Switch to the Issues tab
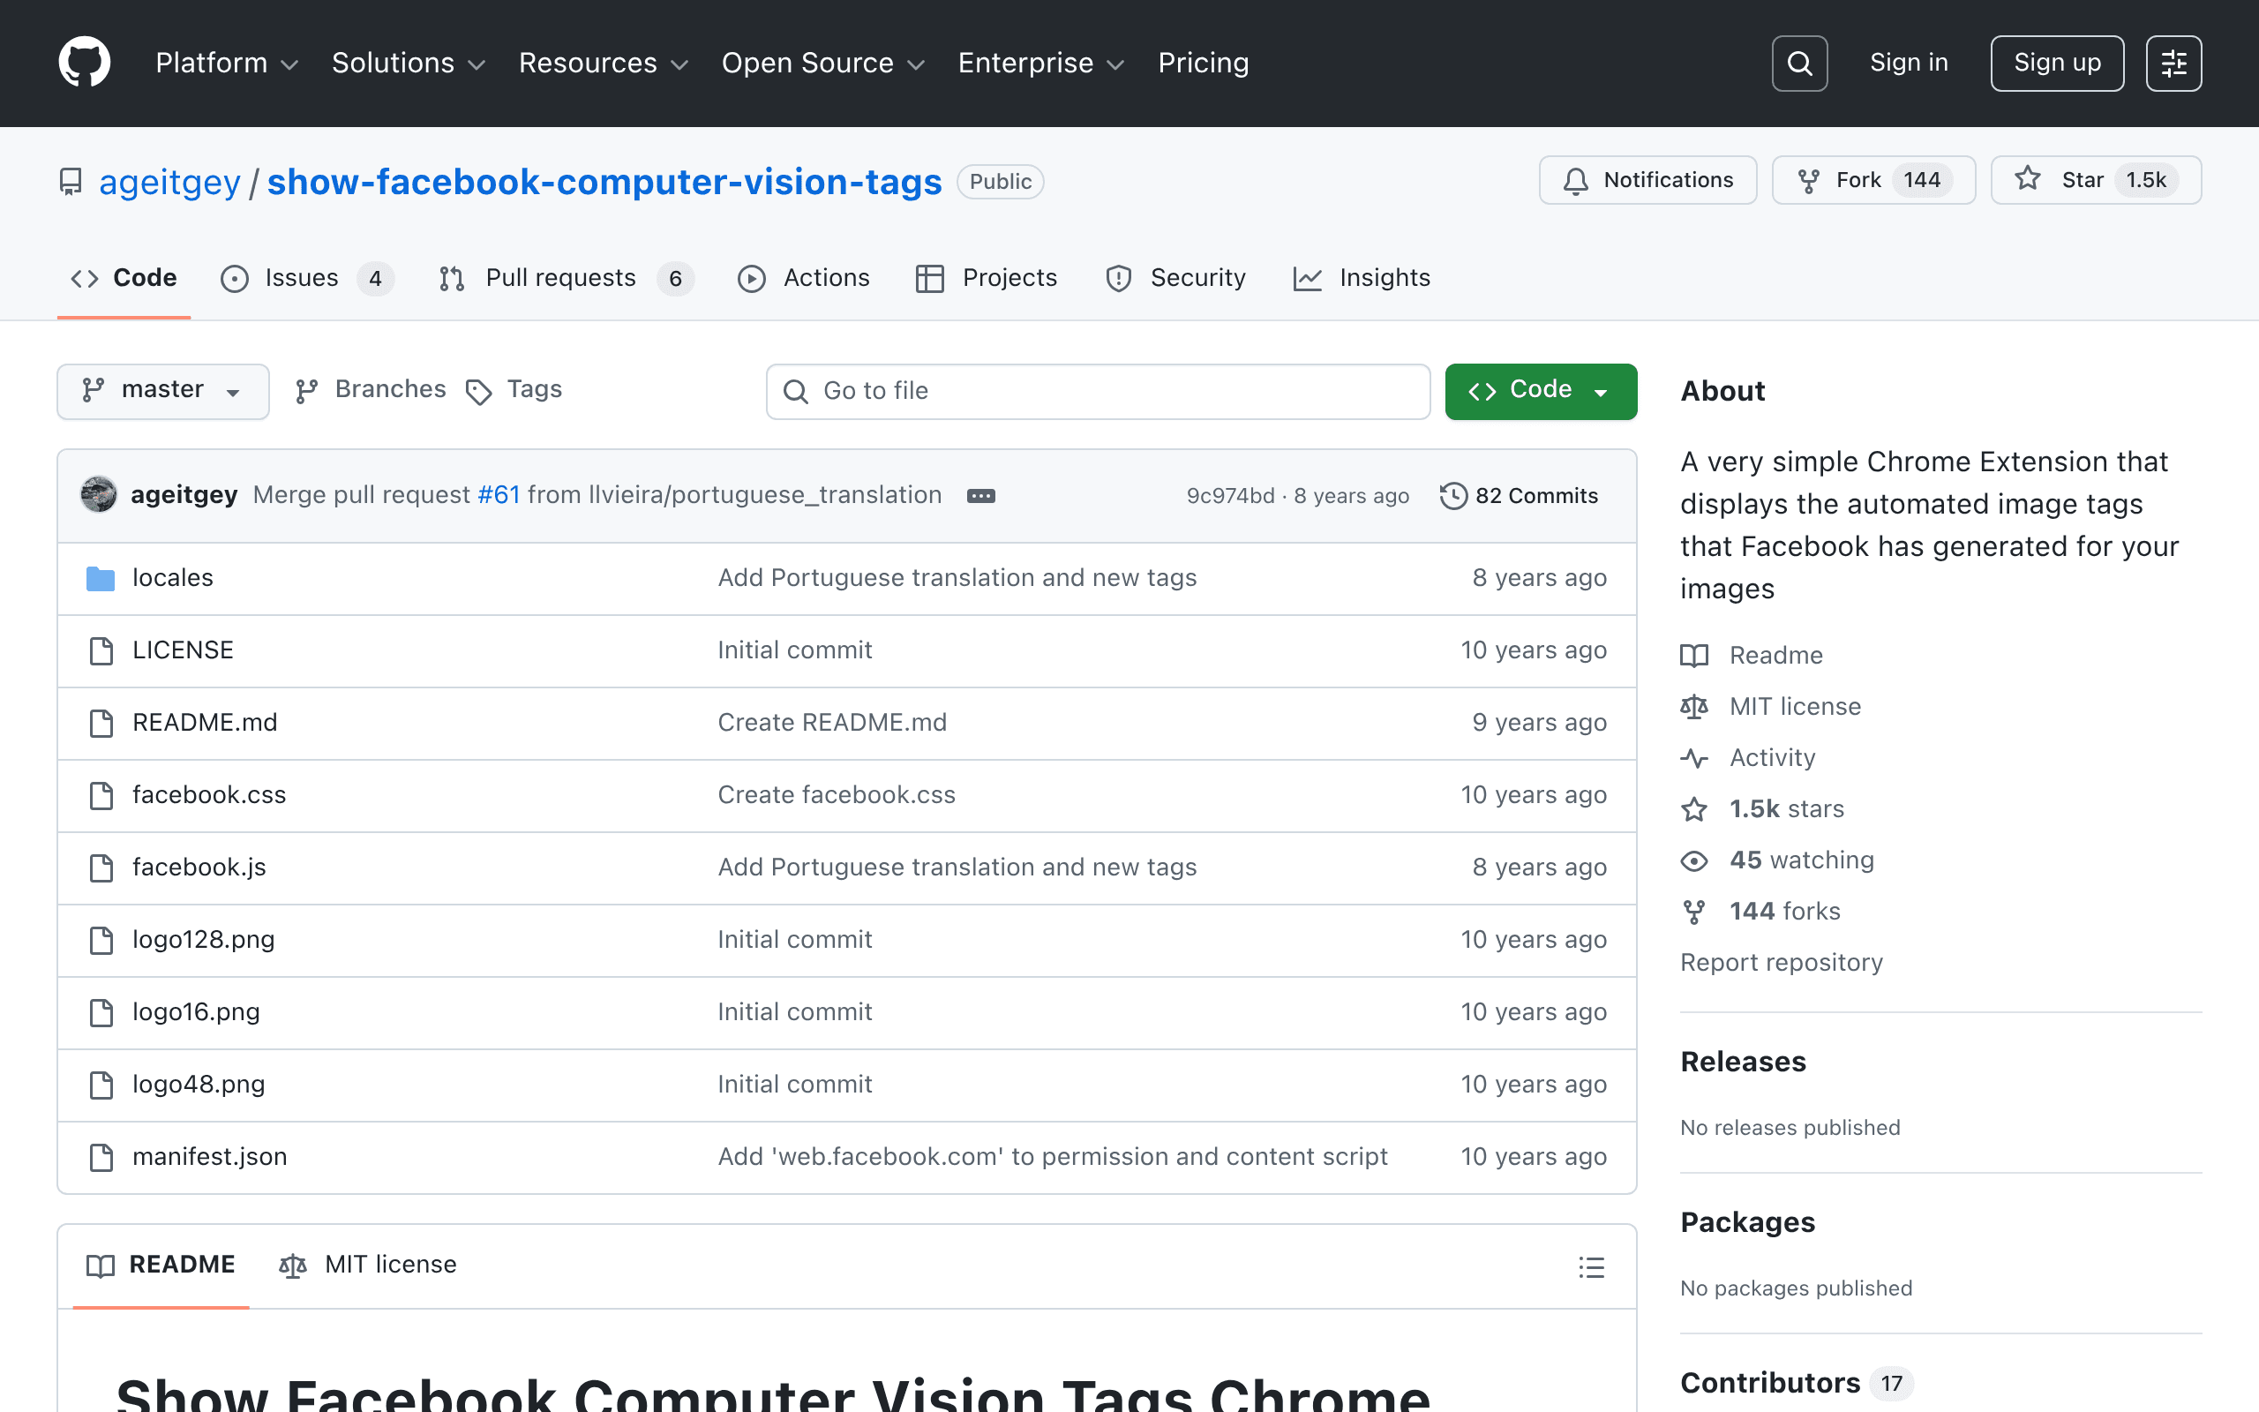The image size is (2259, 1412). pyautogui.click(x=307, y=278)
